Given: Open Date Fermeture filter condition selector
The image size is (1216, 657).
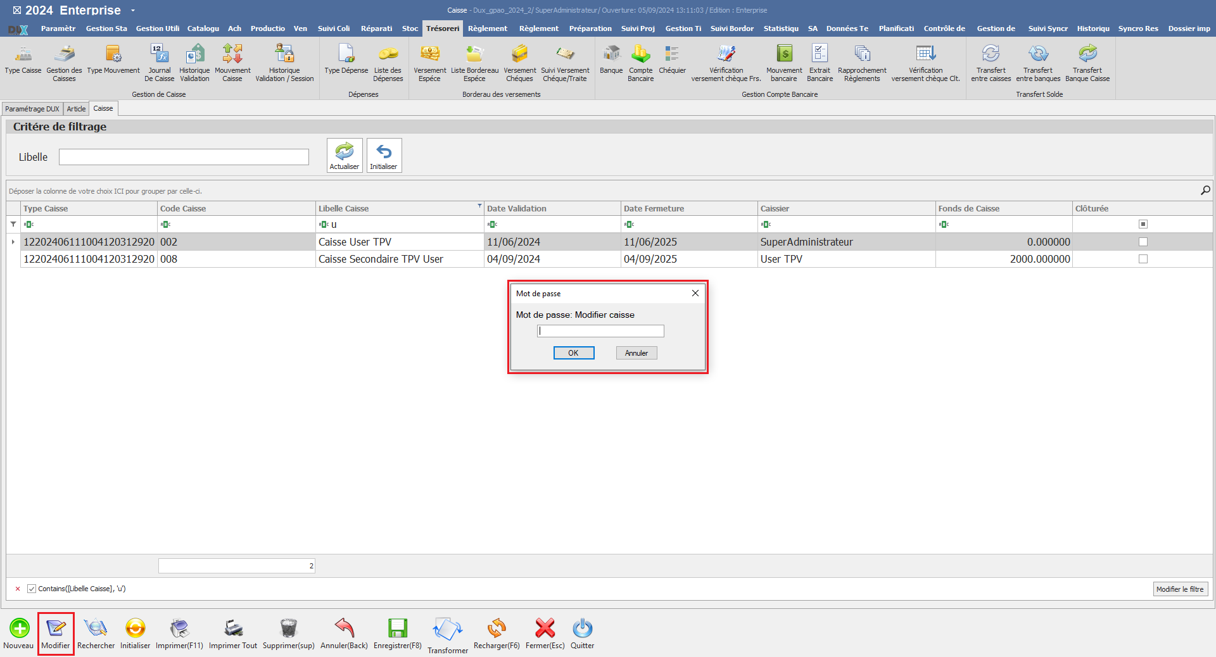Looking at the screenshot, I should [x=629, y=224].
